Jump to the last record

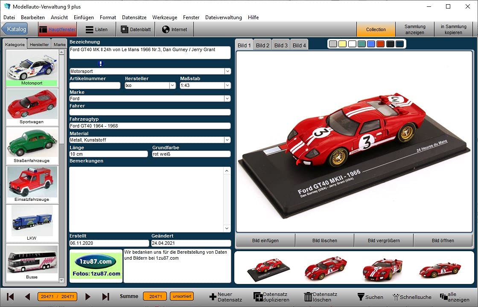click(105, 296)
